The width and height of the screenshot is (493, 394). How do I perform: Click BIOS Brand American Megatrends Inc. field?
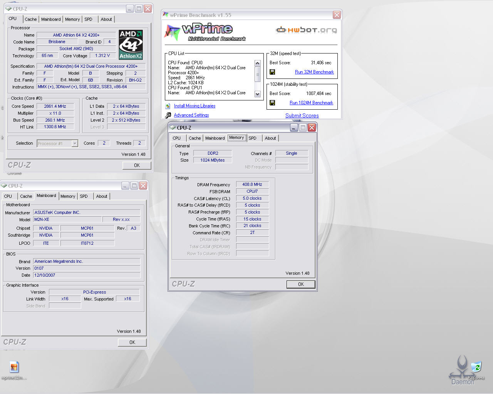87,261
